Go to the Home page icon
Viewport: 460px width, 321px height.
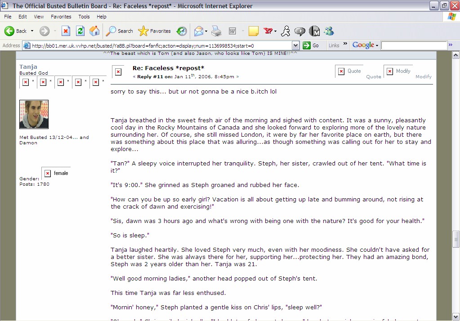94,31
